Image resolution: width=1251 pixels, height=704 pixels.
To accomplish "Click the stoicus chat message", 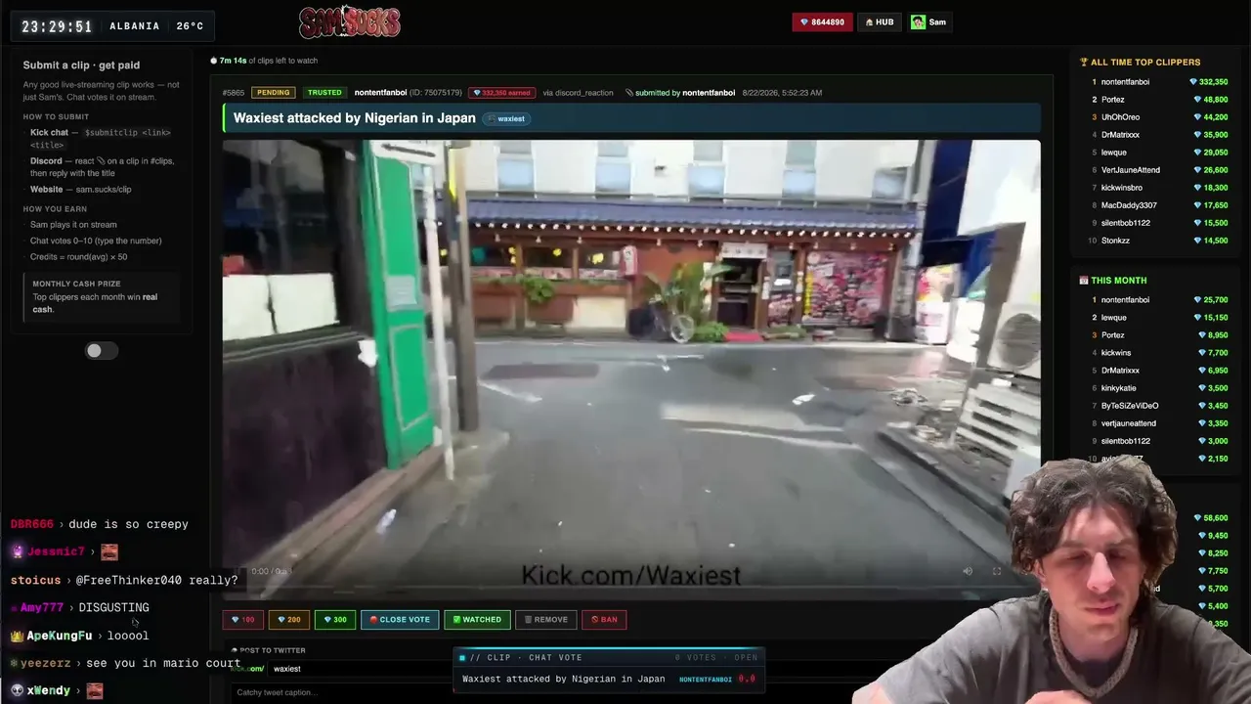I will pyautogui.click(x=124, y=581).
